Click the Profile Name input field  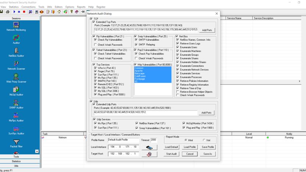(x=123, y=140)
